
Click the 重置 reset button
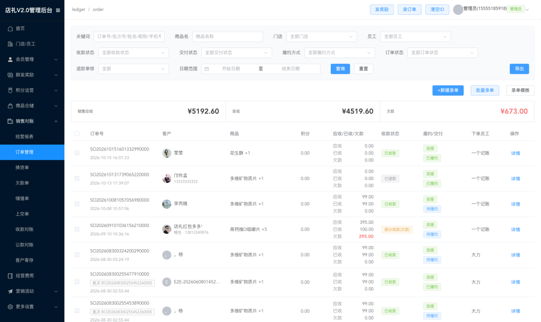(363, 69)
